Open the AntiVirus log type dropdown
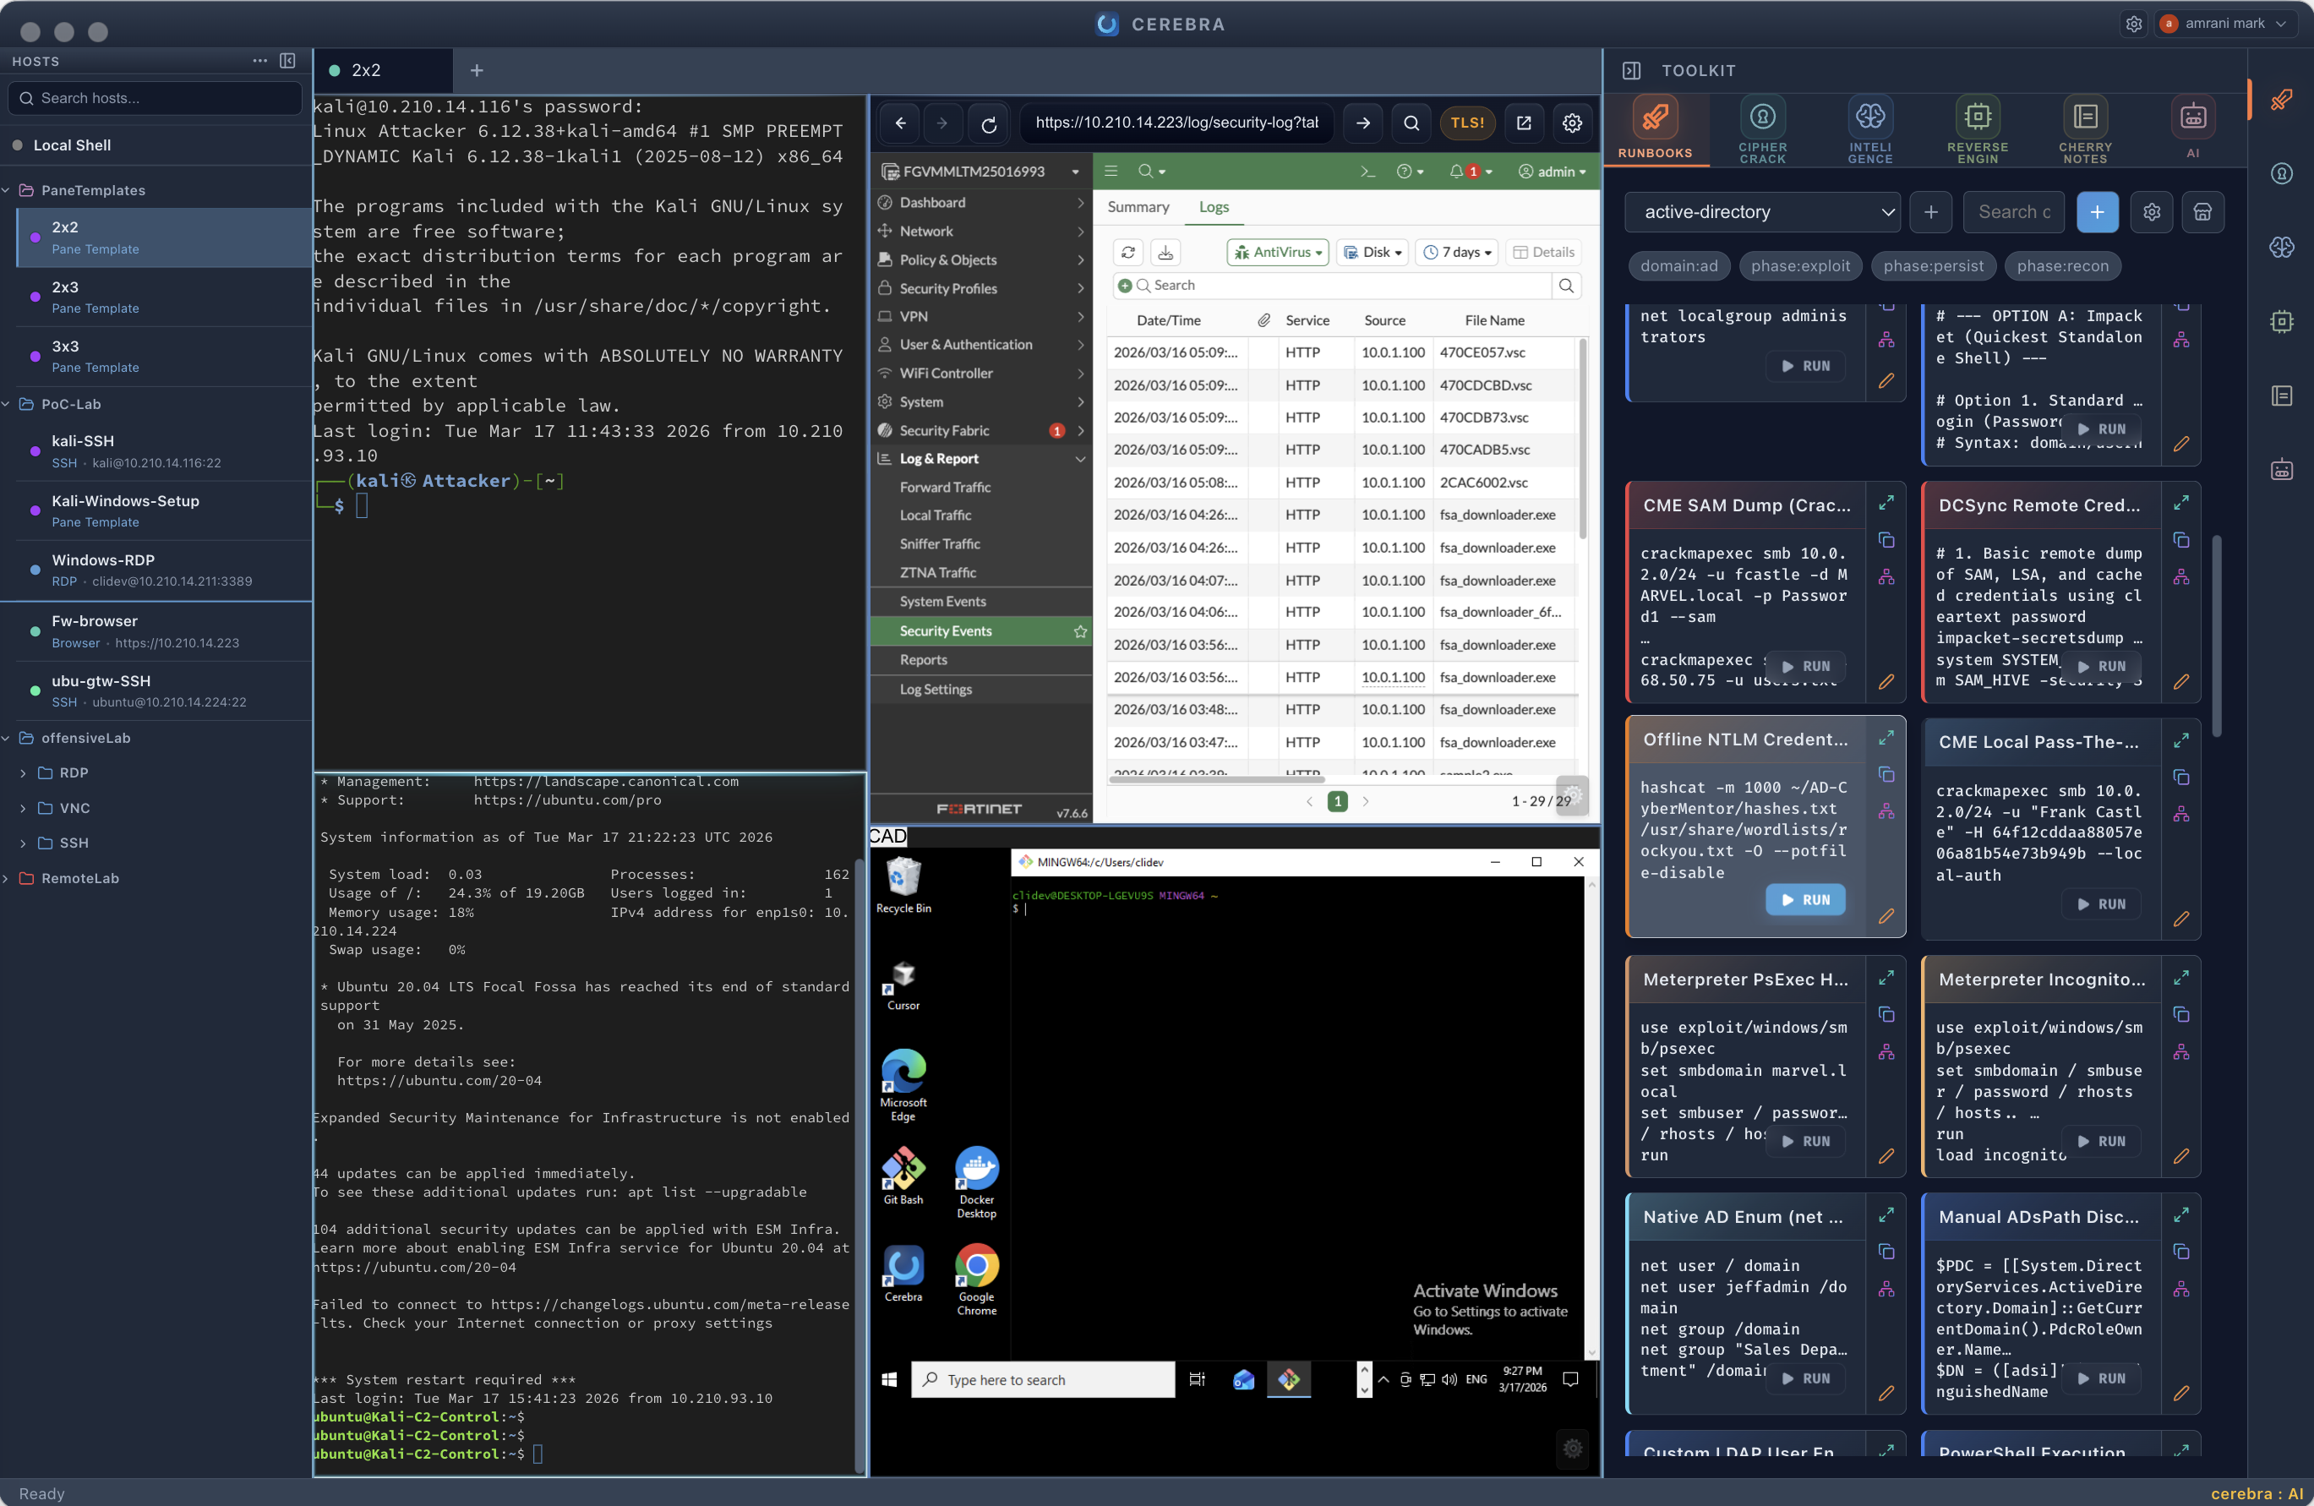The width and height of the screenshot is (2314, 1506). [x=1277, y=252]
